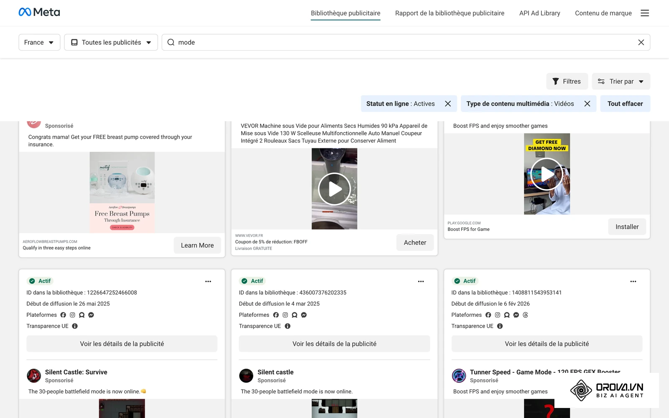
Task: Click the Threads platform icon for ad 1408811543953141
Action: 525,315
